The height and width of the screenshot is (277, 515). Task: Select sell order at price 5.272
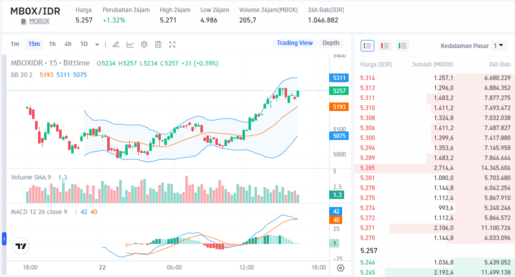[434, 218]
